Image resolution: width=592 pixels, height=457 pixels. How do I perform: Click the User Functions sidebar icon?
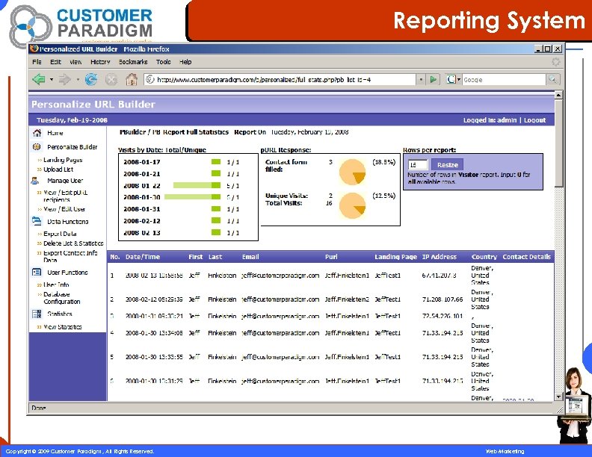click(37, 272)
